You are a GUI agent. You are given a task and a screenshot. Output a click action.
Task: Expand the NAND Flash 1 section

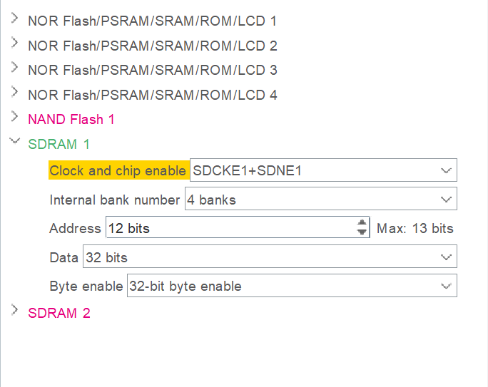pos(14,118)
